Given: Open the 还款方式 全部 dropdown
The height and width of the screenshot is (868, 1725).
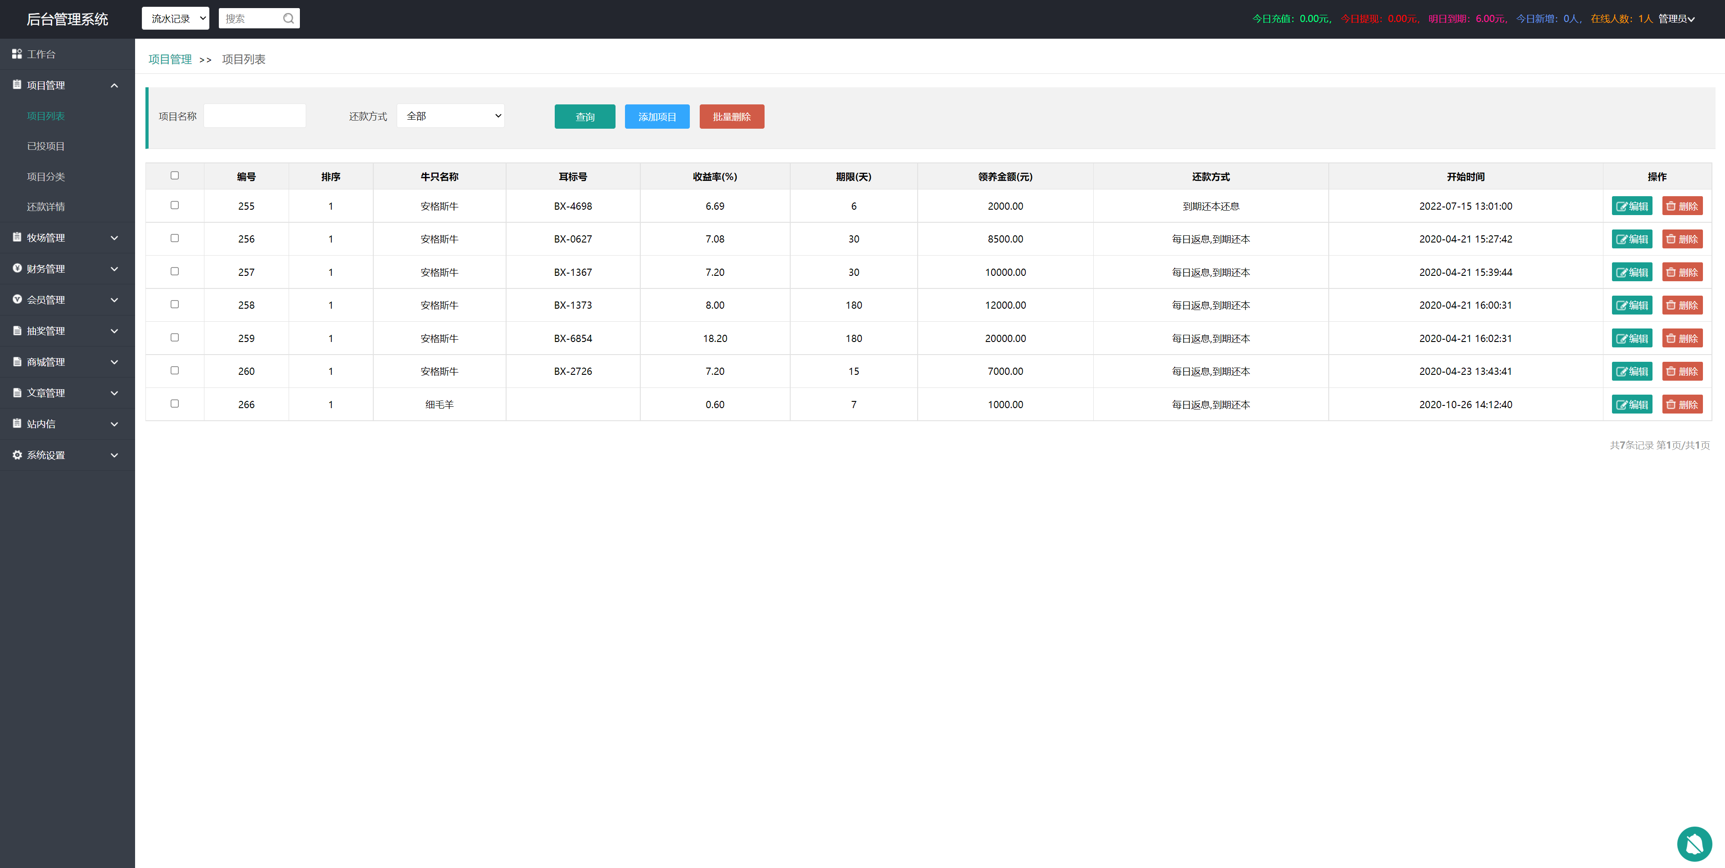Looking at the screenshot, I should click(451, 116).
